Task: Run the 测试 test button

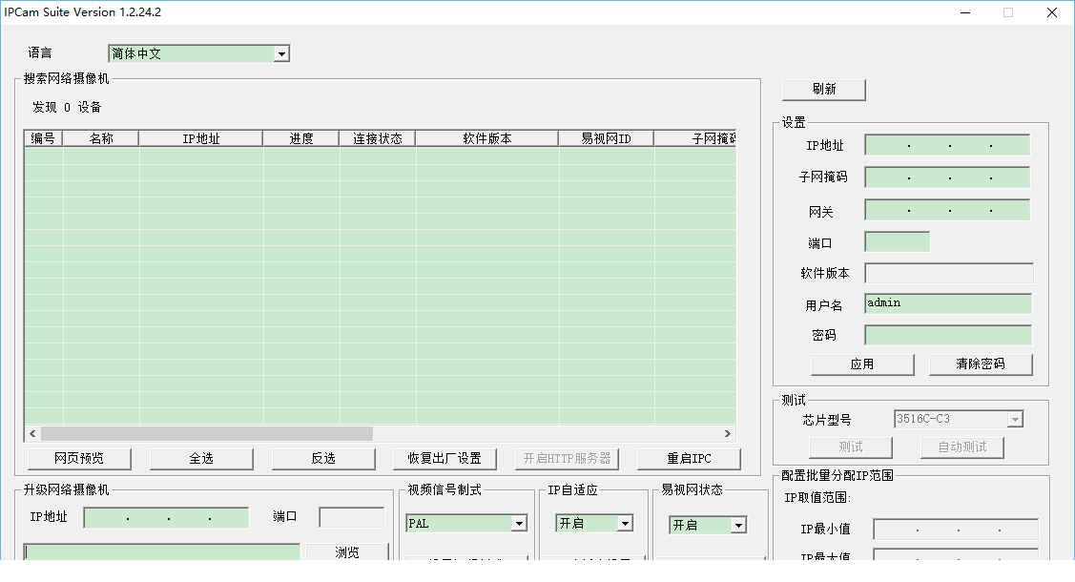Action: point(851,447)
